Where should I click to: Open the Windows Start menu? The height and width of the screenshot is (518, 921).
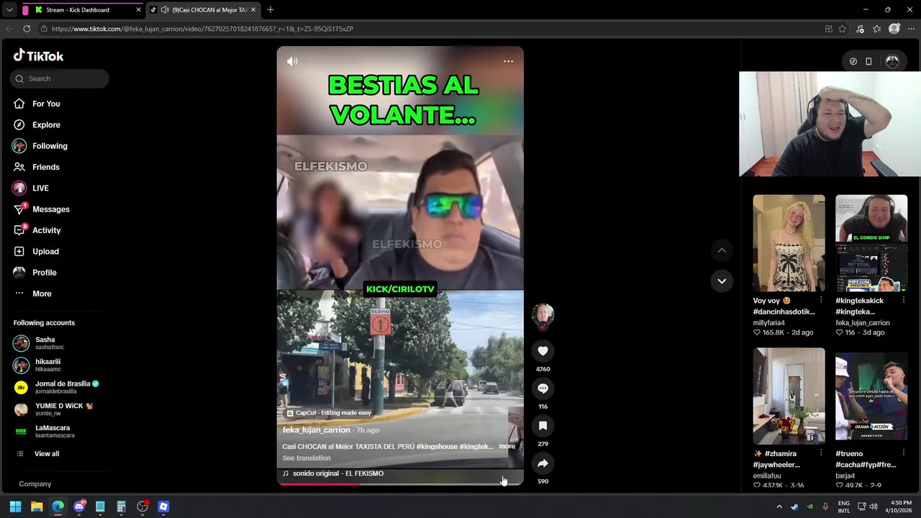click(15, 506)
